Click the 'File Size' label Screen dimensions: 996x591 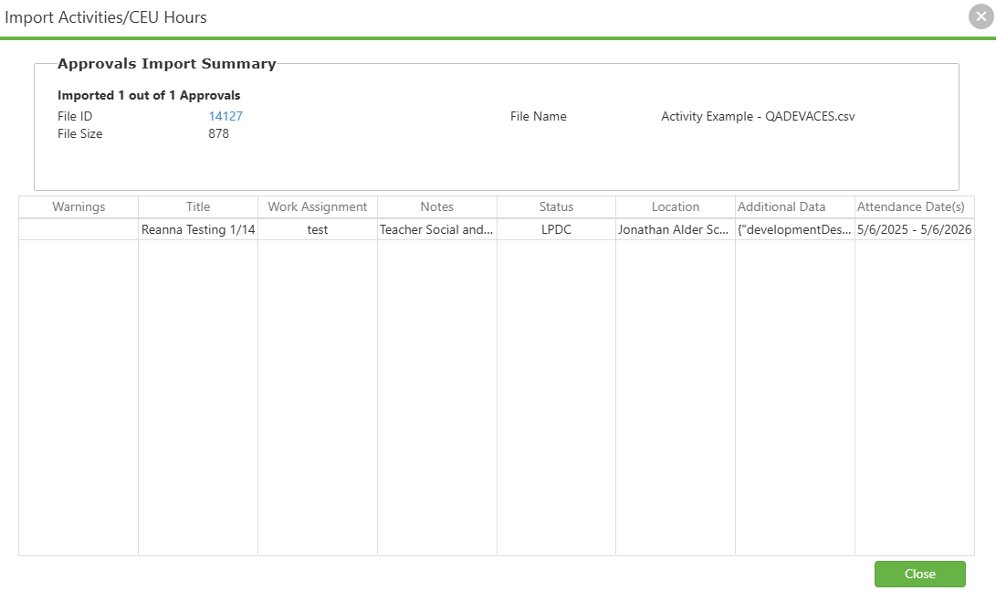coord(79,133)
